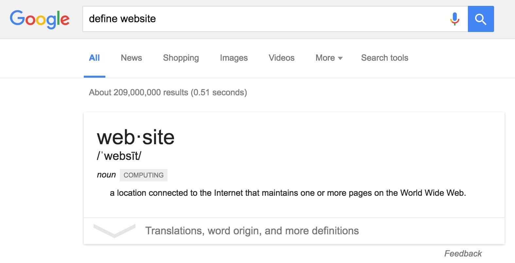Click the Feedback link
Screen dimensions: 515x263
tap(463, 254)
